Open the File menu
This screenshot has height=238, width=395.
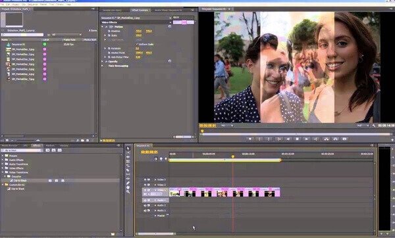click(x=2, y=5)
